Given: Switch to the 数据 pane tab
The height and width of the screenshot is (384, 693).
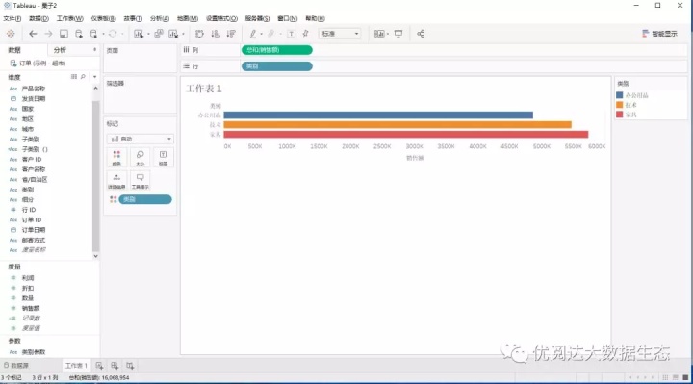Looking at the screenshot, I should (x=14, y=50).
